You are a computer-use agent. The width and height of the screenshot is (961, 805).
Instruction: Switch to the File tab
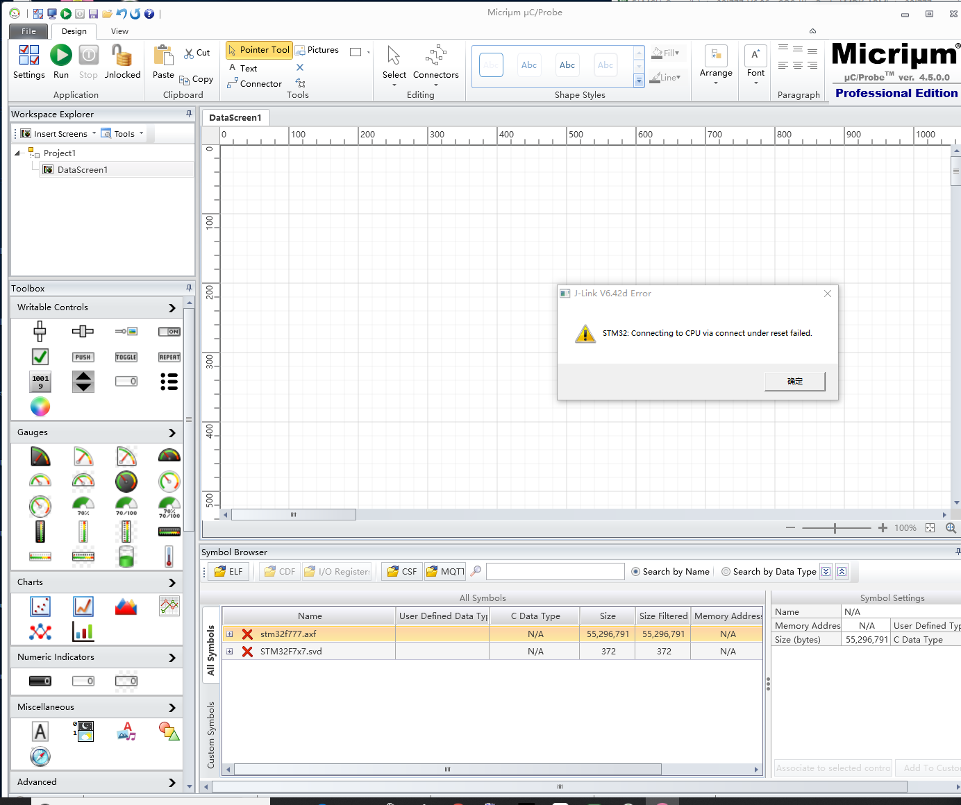tap(28, 31)
